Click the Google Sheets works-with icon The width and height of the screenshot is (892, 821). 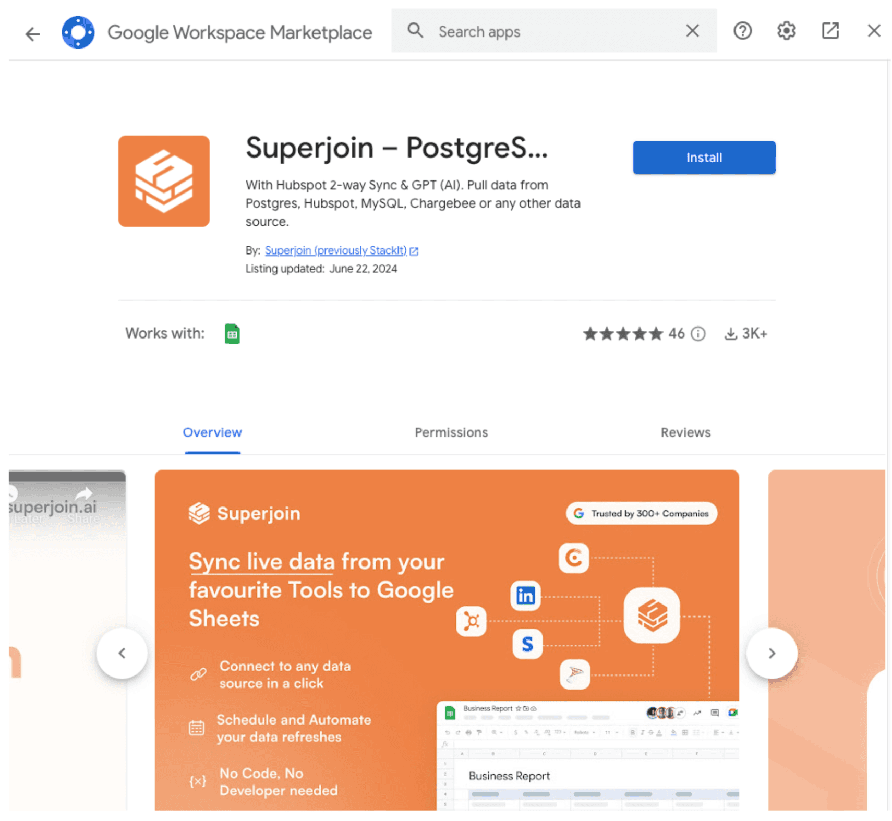click(232, 333)
